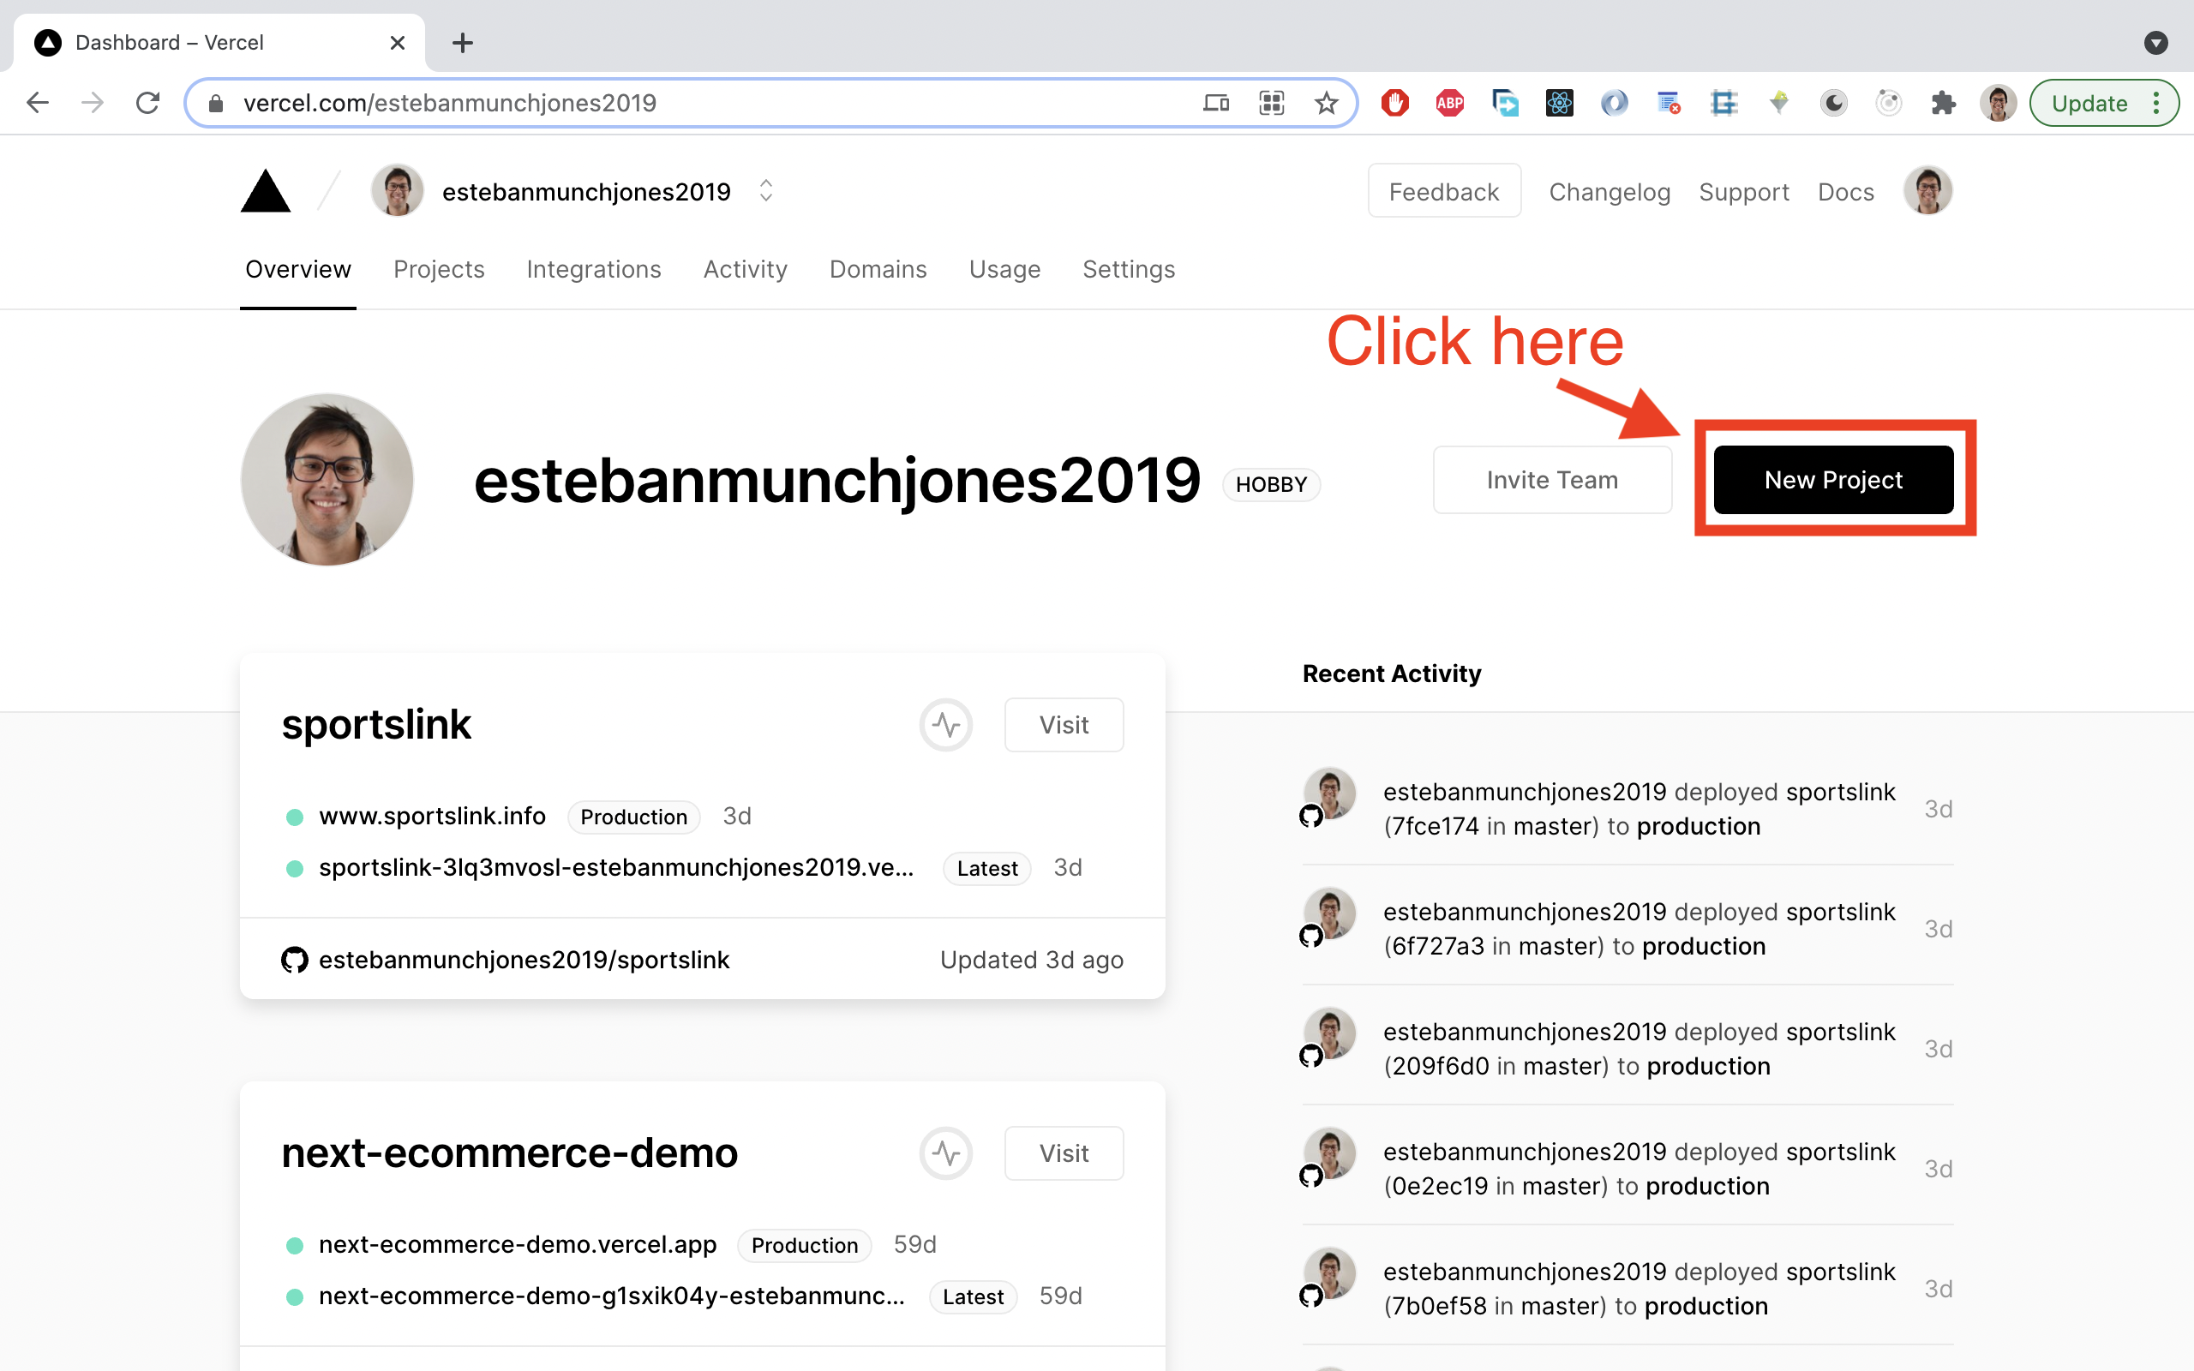The image size is (2194, 1371).
Task: Open the browser menu next to Update
Action: [x=2157, y=103]
